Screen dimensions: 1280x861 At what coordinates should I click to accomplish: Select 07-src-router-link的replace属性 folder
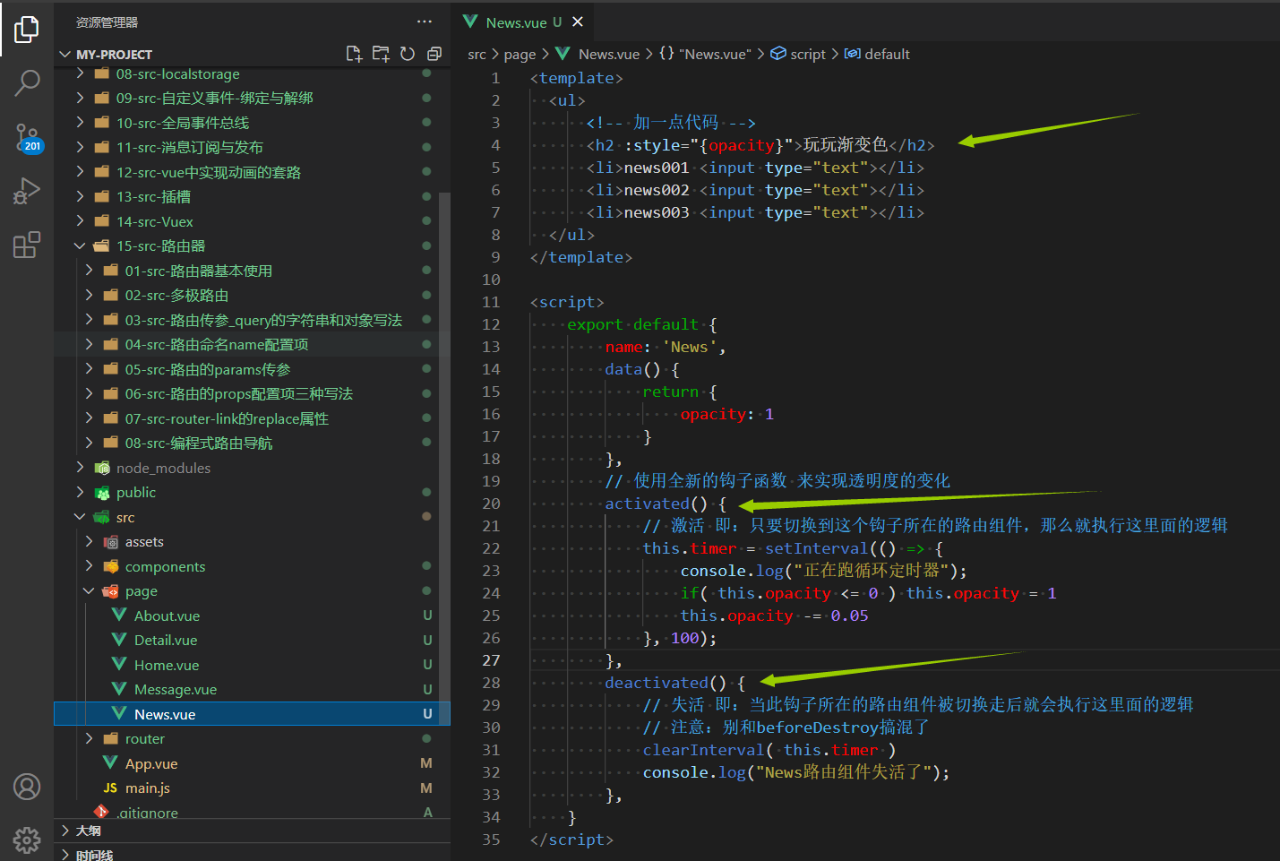click(227, 418)
